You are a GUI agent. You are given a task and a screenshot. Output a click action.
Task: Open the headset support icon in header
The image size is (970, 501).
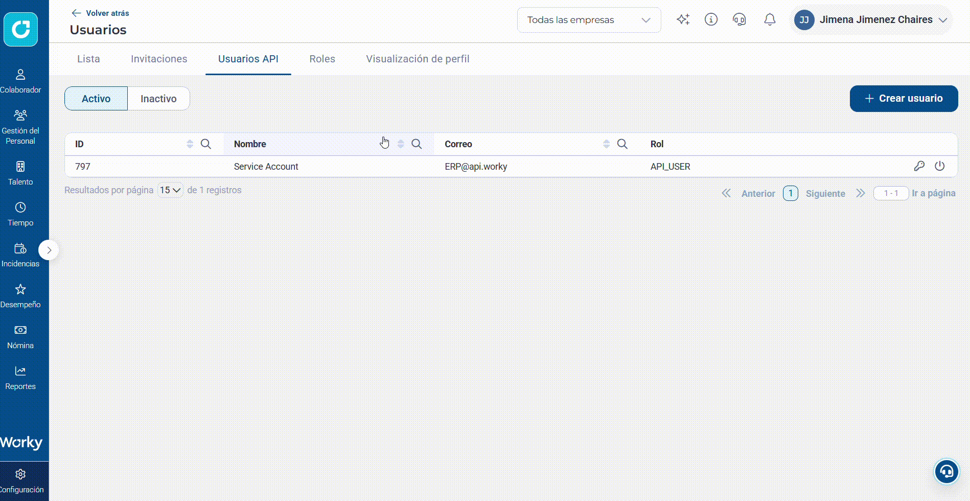pyautogui.click(x=740, y=20)
